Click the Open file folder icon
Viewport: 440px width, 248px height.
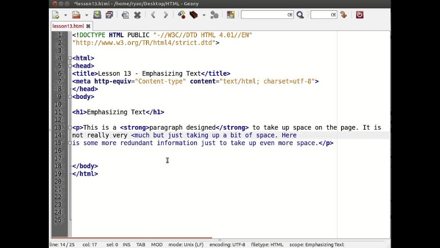[x=76, y=15]
